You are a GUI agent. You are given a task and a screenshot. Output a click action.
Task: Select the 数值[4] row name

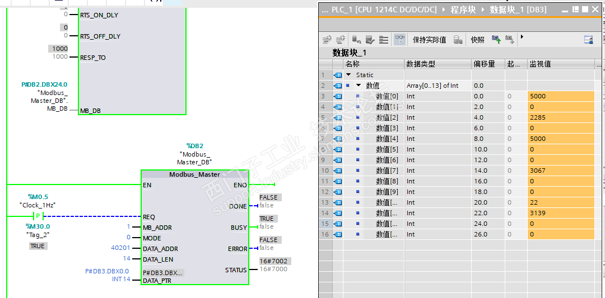coord(387,139)
